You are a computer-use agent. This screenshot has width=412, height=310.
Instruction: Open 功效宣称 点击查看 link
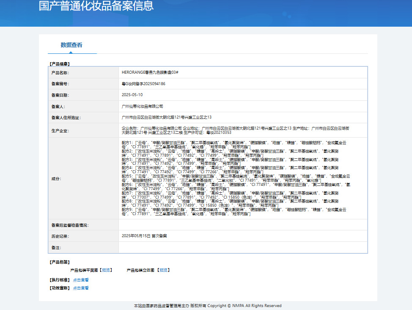point(81,288)
